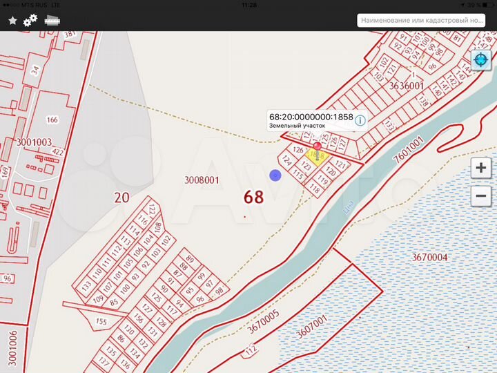Select parcel 118 beside the river

coord(314,189)
